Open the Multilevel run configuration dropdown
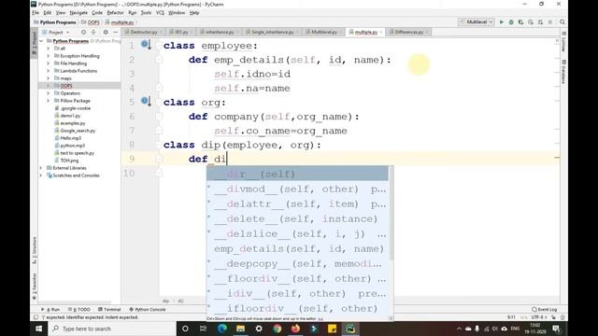 point(477,22)
